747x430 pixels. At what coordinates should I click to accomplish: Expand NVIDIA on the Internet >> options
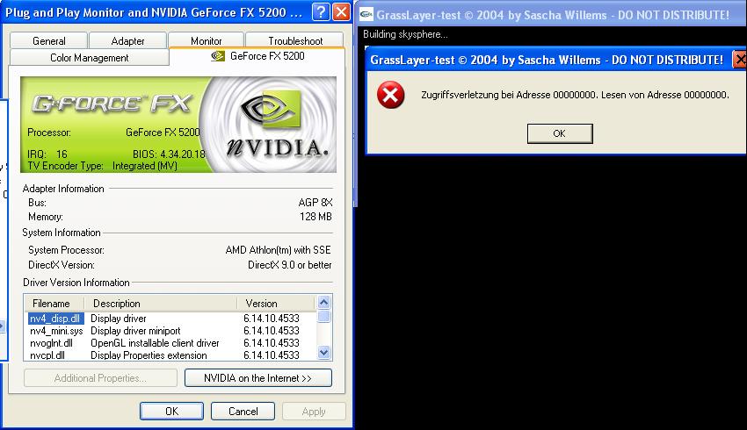point(257,378)
